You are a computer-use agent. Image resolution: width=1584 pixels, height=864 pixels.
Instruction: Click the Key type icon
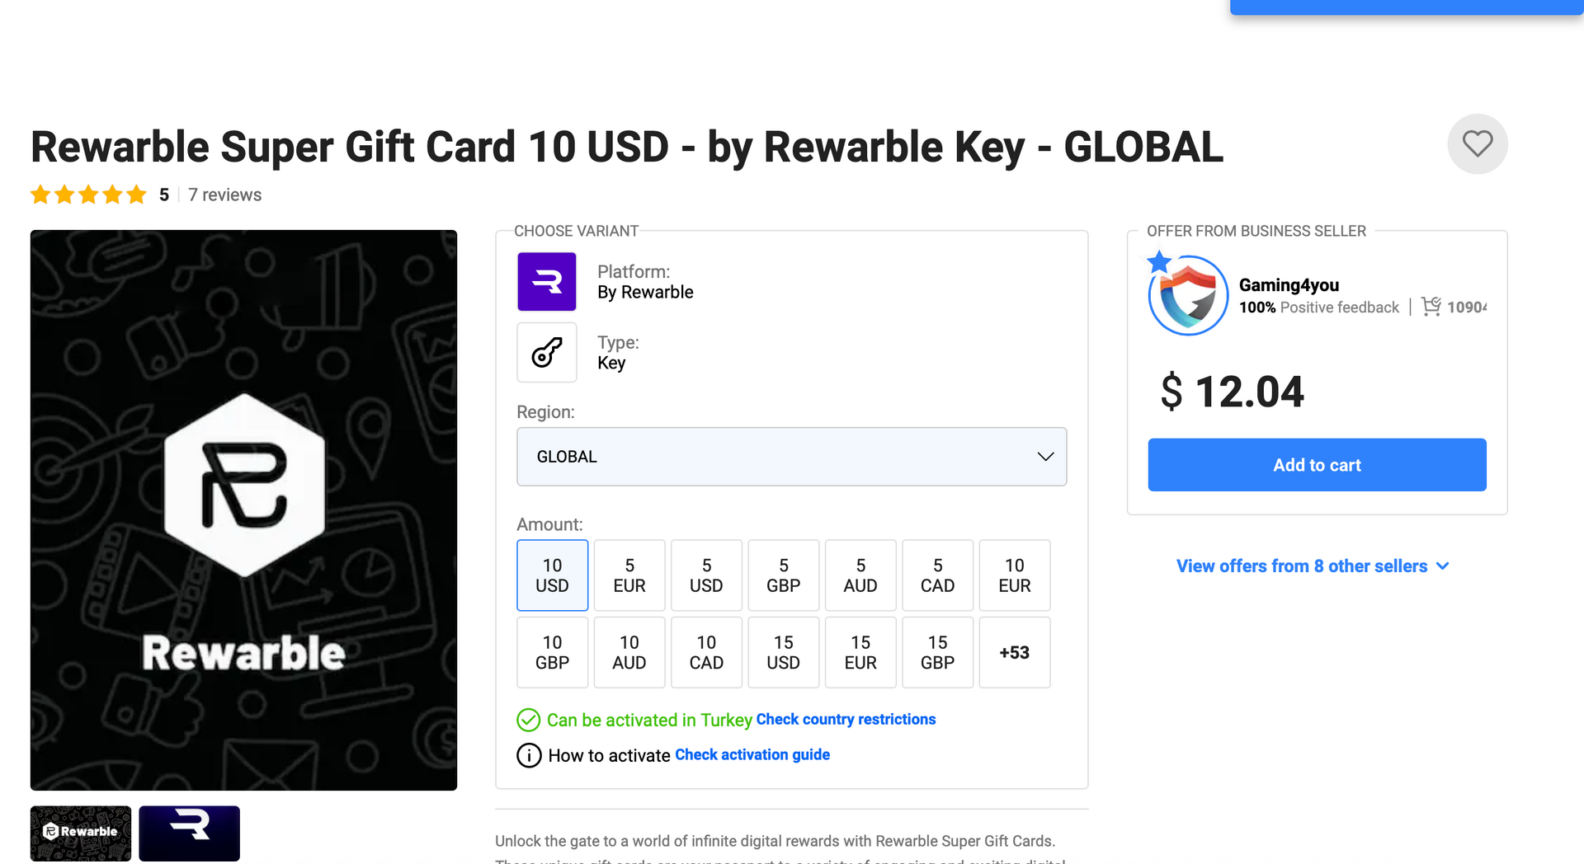click(546, 353)
